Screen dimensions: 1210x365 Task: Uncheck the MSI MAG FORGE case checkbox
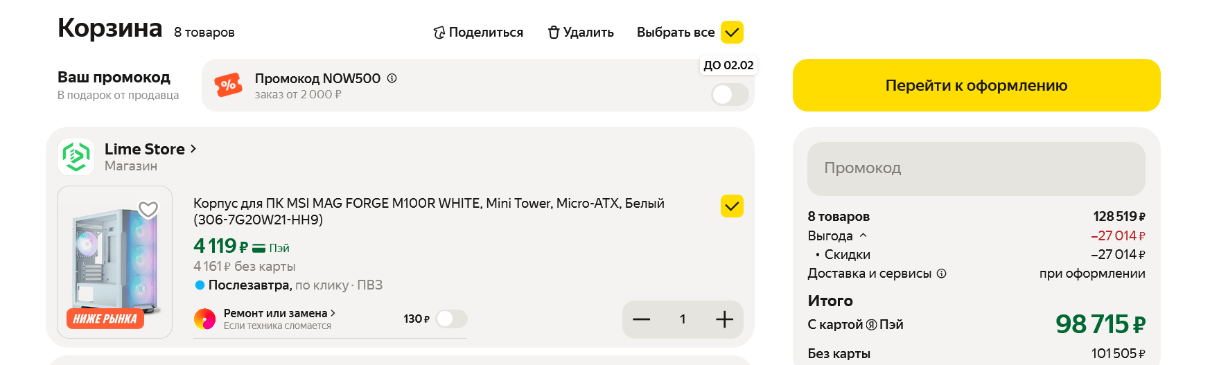pyautogui.click(x=732, y=206)
